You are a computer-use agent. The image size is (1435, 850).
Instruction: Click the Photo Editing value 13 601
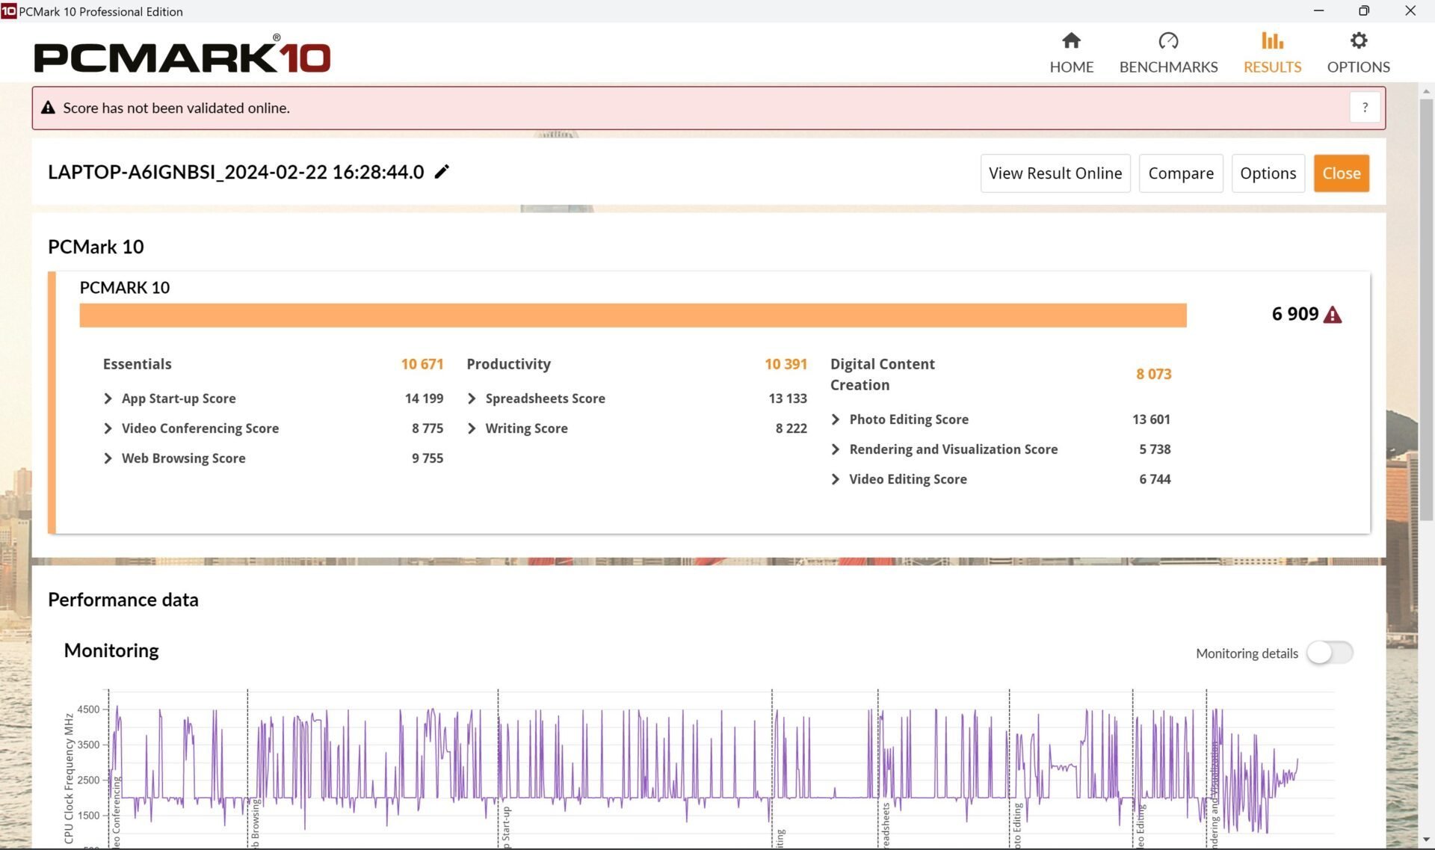[x=1151, y=419]
